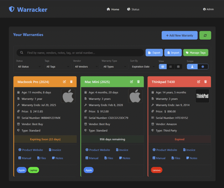Screen dimensions: 224x188
Task: Switch to table view
Action: (178, 67)
